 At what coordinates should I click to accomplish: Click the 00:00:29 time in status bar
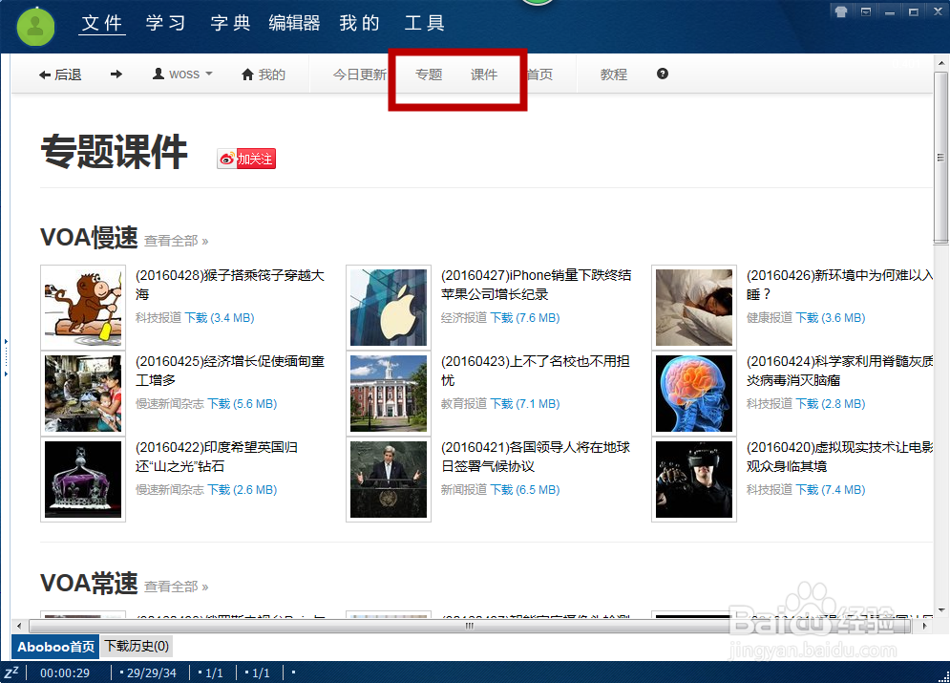point(65,672)
